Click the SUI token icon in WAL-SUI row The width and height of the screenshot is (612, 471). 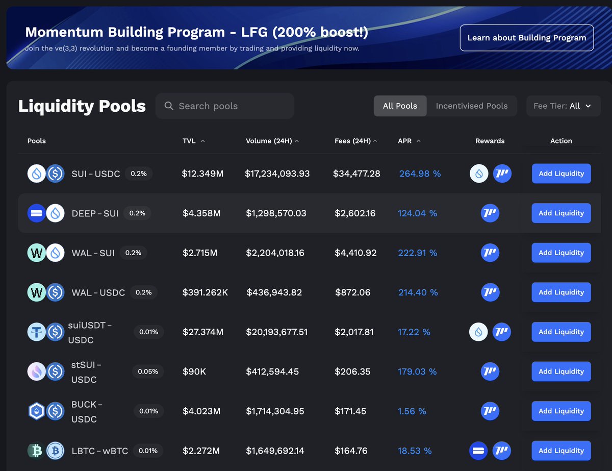56,253
